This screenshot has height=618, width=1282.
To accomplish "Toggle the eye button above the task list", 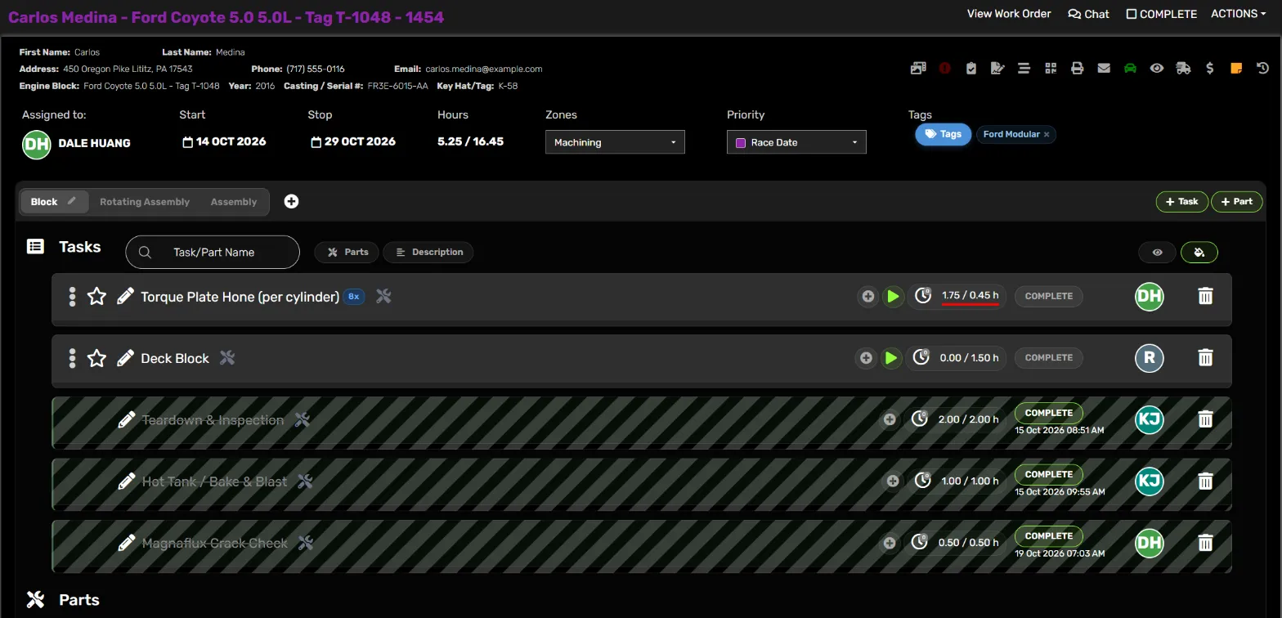I will coord(1157,253).
